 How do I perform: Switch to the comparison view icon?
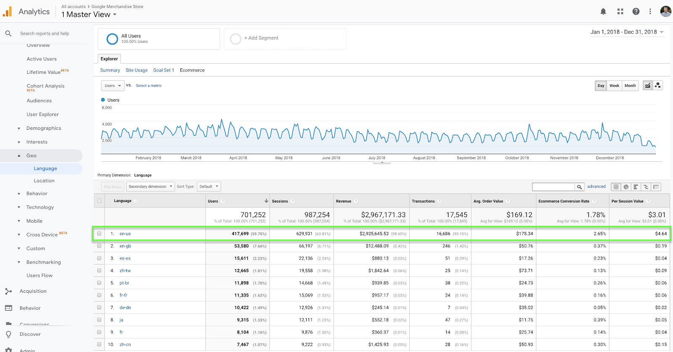click(646, 187)
